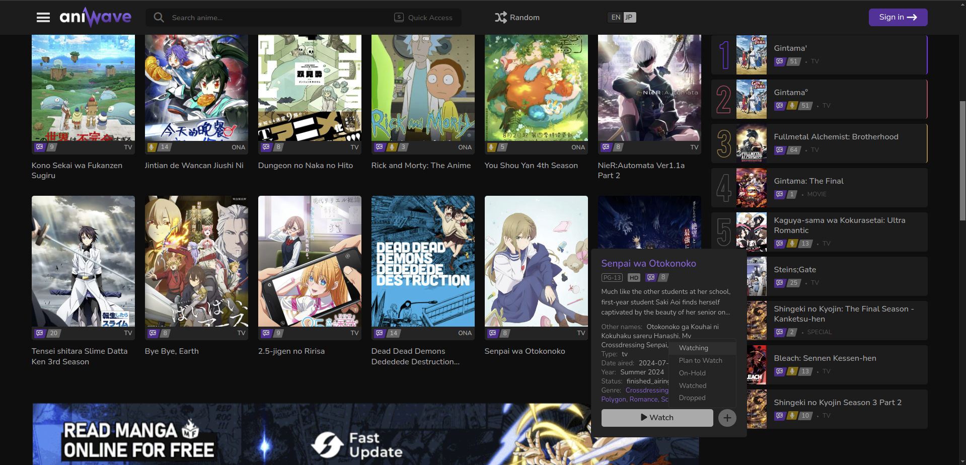Screen dimensions: 966x465
Task: Click the microphone badge on the You Shou Yan 4th Season card
Action: tap(492, 147)
